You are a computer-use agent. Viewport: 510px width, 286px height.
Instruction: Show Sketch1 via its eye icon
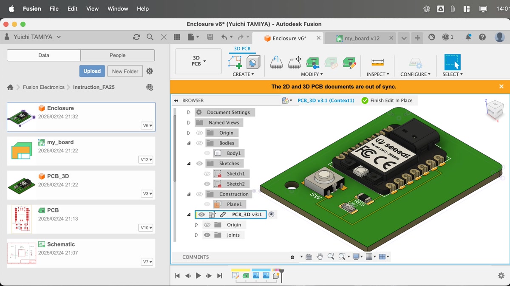coord(207,173)
